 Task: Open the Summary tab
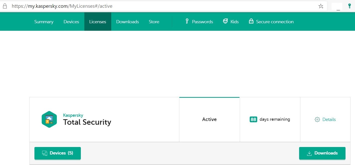tap(44, 22)
